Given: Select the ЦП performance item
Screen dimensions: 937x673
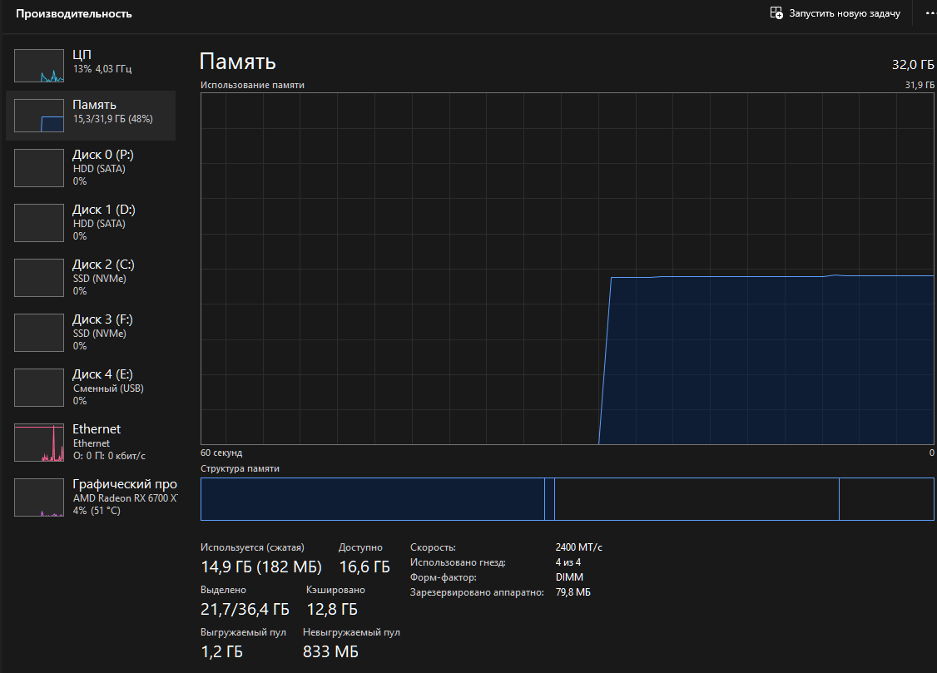Looking at the screenshot, I should pos(91,66).
